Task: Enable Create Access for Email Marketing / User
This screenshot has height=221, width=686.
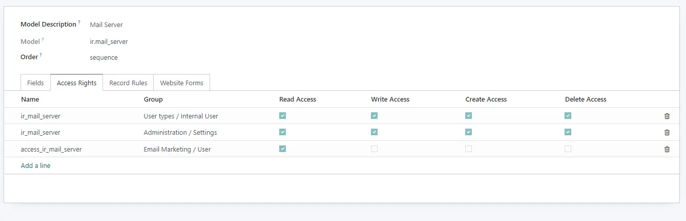Action: tap(468, 149)
